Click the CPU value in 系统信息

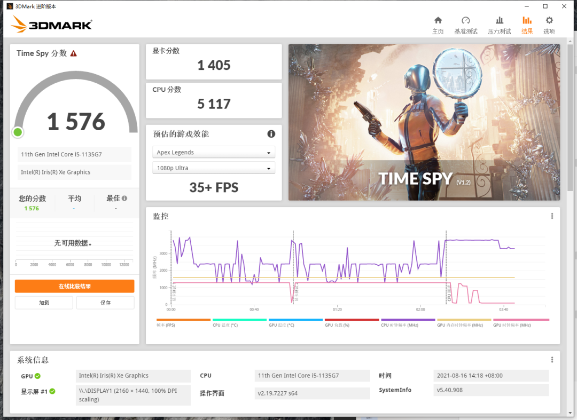[312, 376]
